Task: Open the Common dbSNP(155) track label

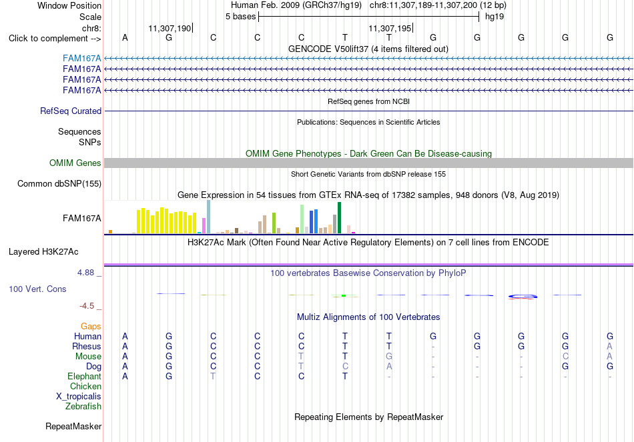Action: tap(59, 183)
